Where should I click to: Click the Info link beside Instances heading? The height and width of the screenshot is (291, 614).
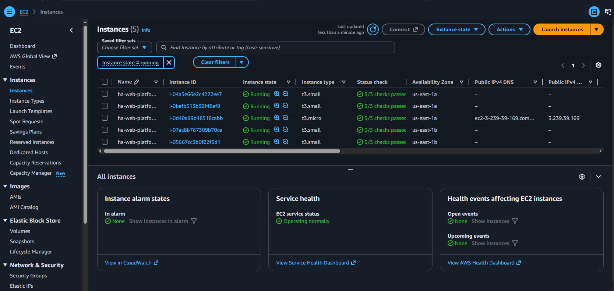point(146,30)
